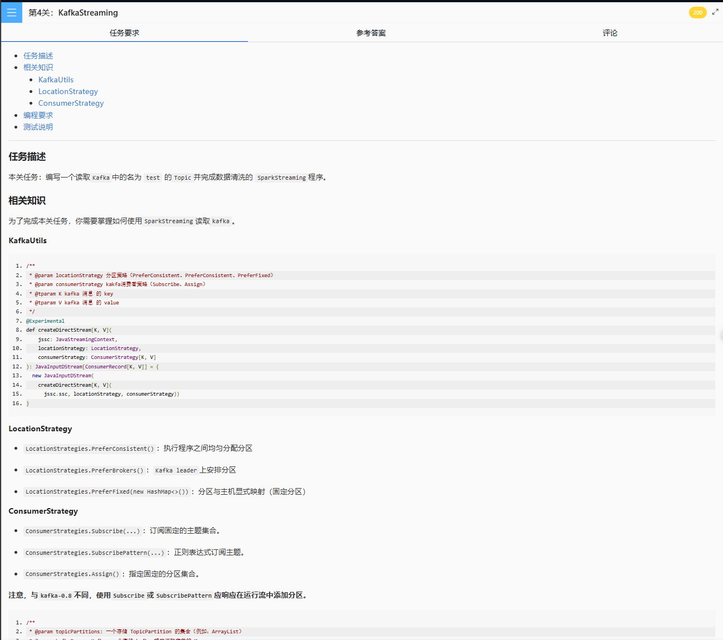The image size is (723, 640).
Task: Open the LocationStrategy contents link
Action: [x=68, y=91]
